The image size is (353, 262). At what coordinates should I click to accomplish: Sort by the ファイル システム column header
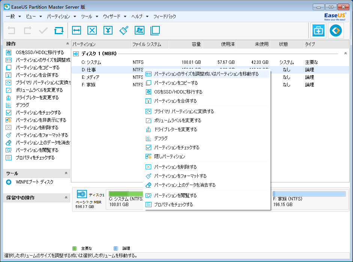150,44
